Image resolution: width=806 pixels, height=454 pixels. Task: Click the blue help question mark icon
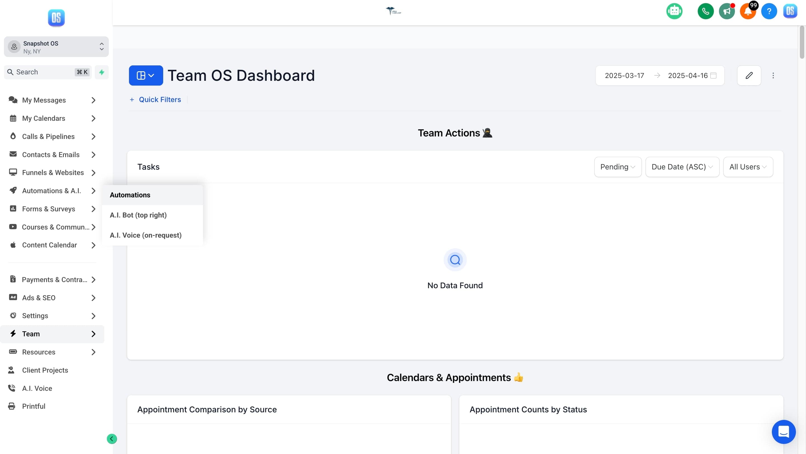tap(769, 11)
